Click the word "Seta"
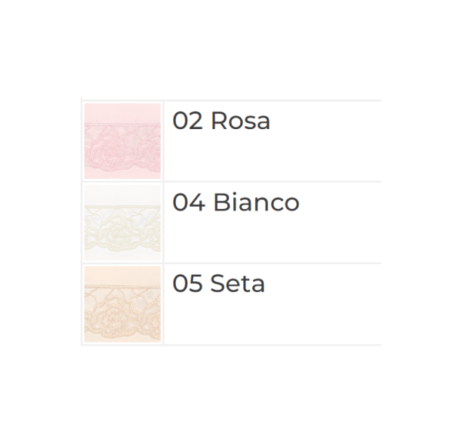This screenshot has width=453, height=437. [237, 284]
